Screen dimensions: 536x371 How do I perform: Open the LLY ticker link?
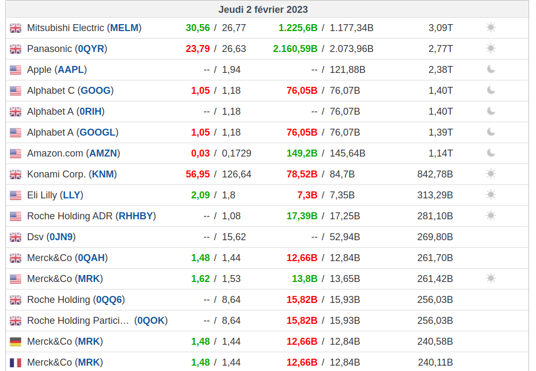point(71,195)
